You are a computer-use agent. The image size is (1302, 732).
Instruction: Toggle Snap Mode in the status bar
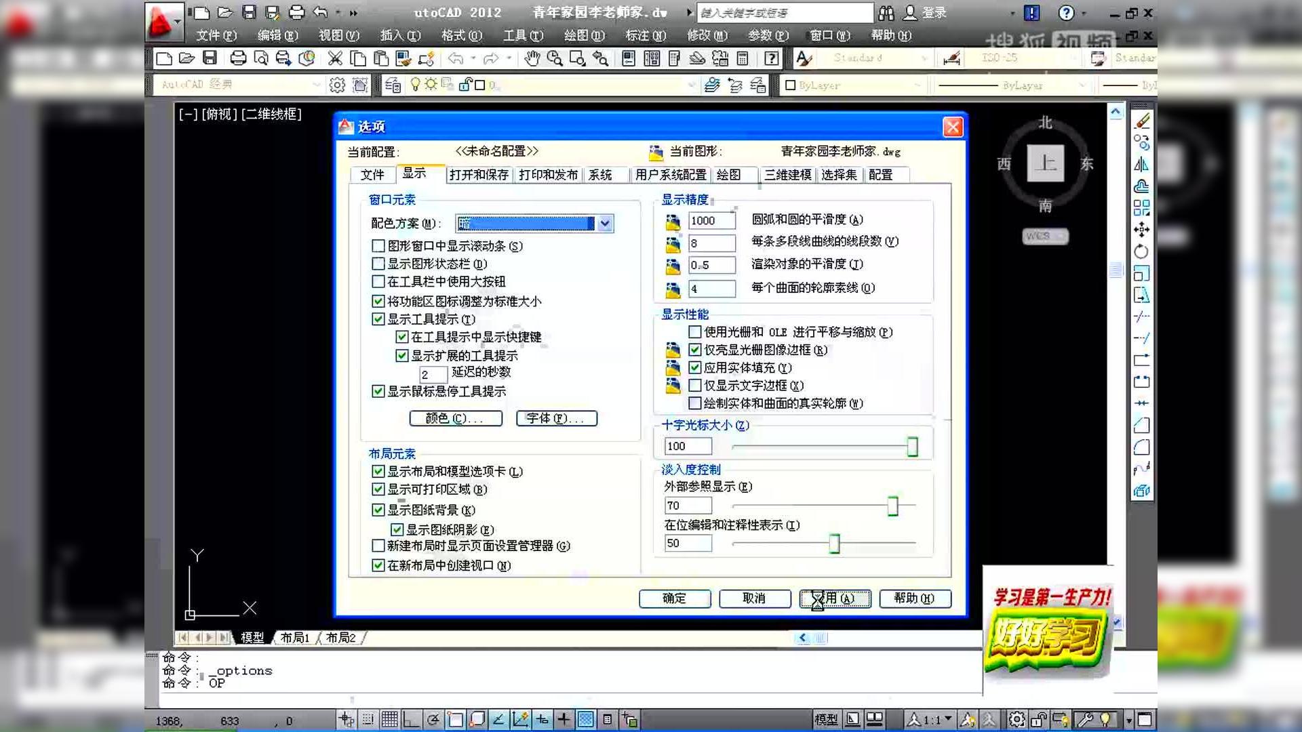click(367, 720)
